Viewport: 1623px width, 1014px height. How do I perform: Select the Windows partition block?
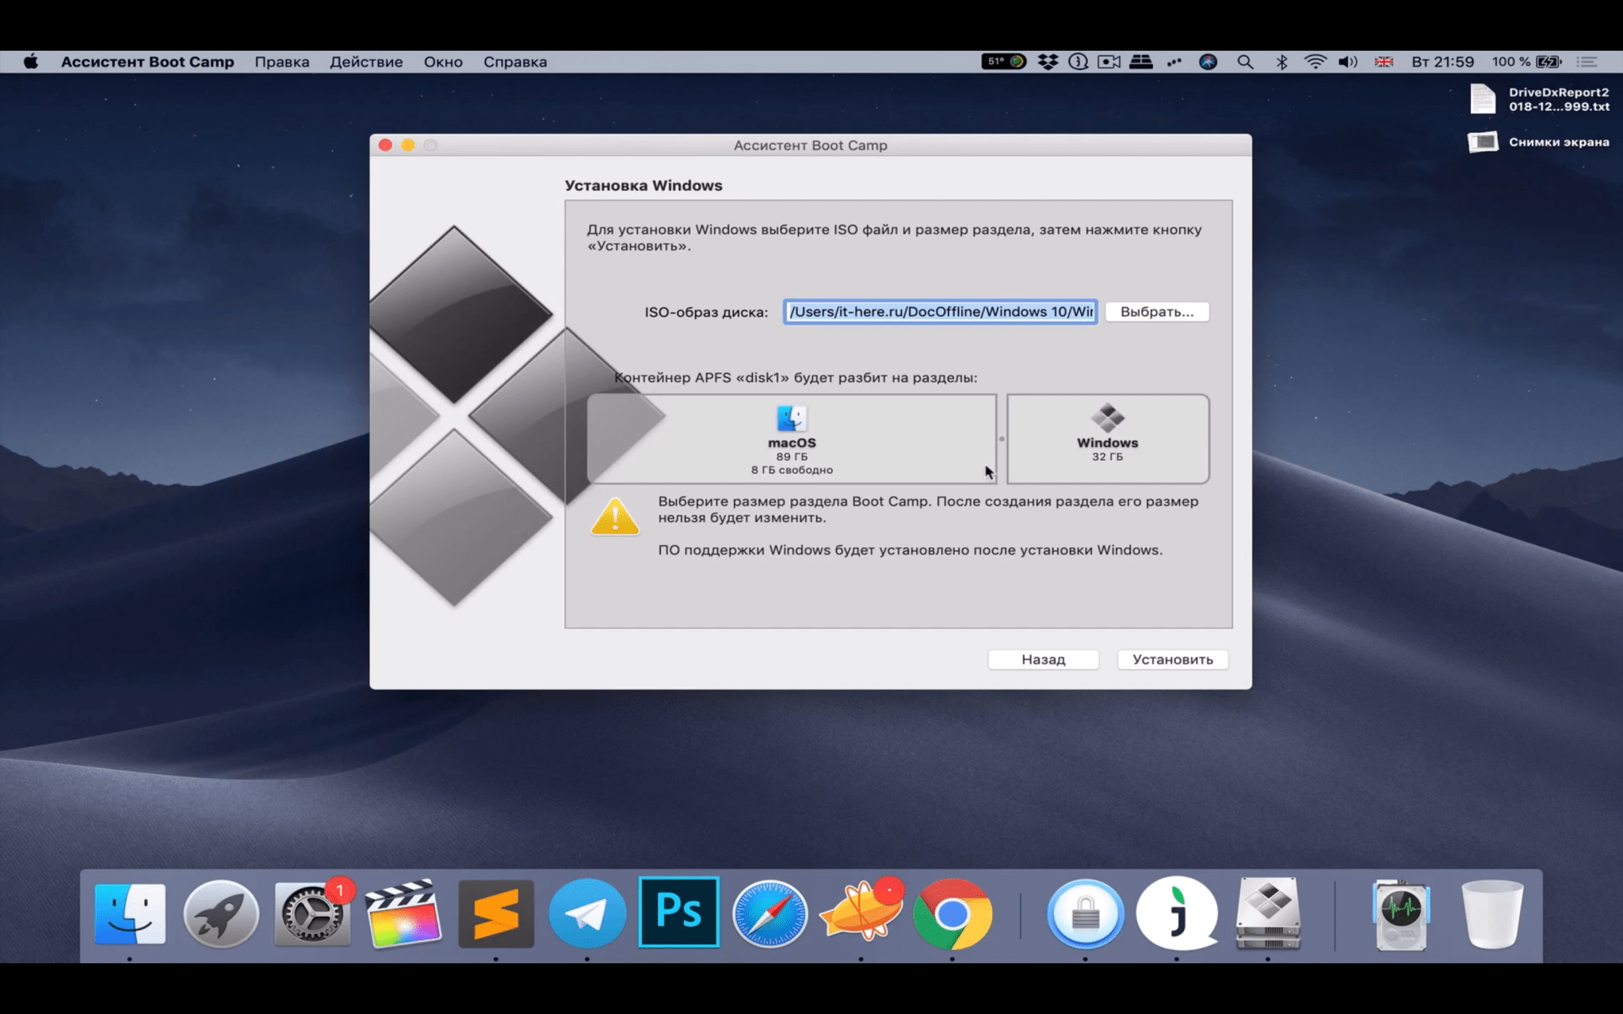click(x=1108, y=439)
